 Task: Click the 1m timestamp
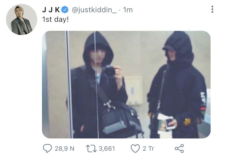[128, 10]
